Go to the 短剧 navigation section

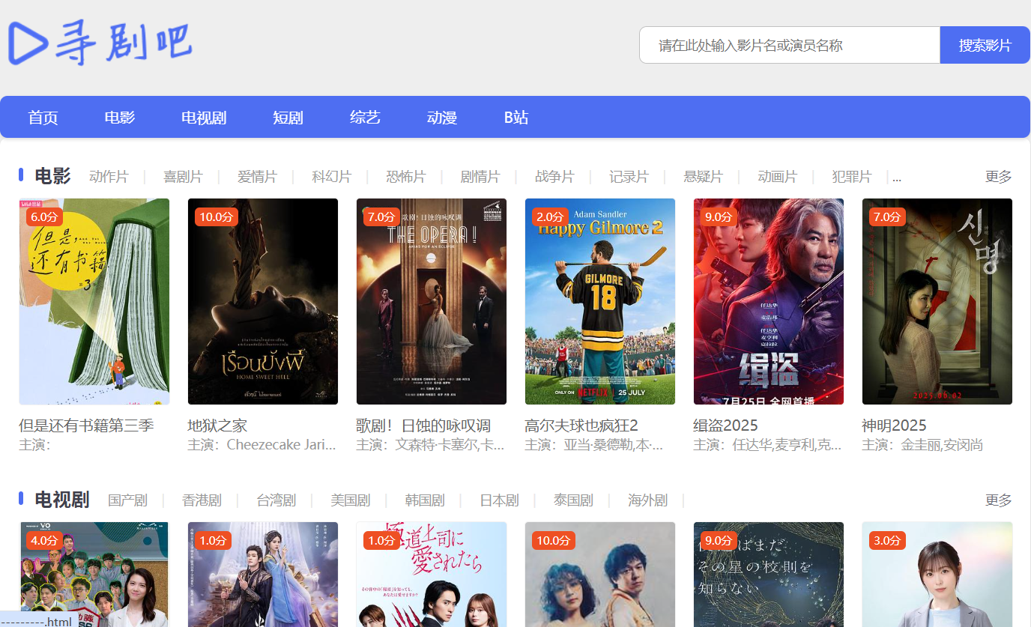(x=288, y=118)
